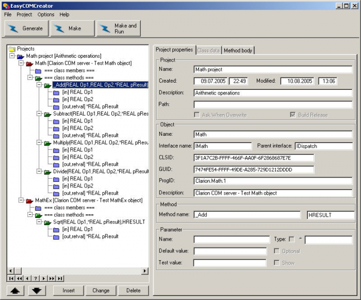Select the Class data tab
The width and height of the screenshot is (361, 300).
[208, 50]
